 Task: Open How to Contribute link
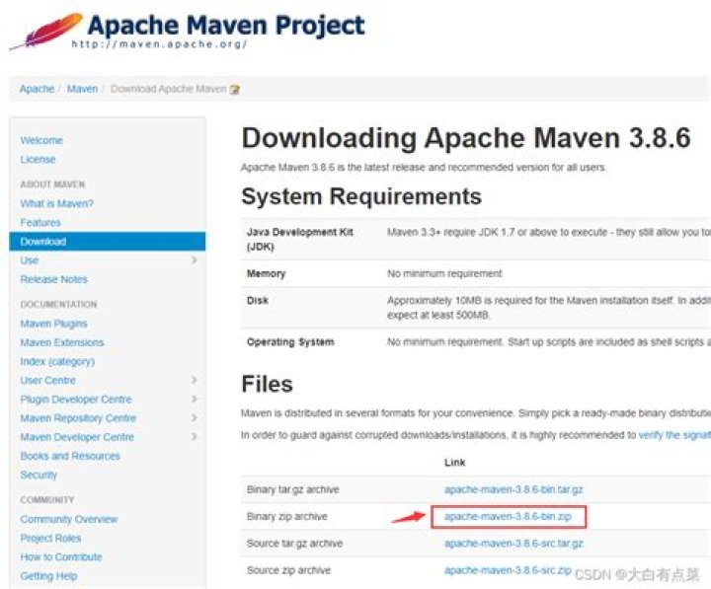[x=61, y=556]
